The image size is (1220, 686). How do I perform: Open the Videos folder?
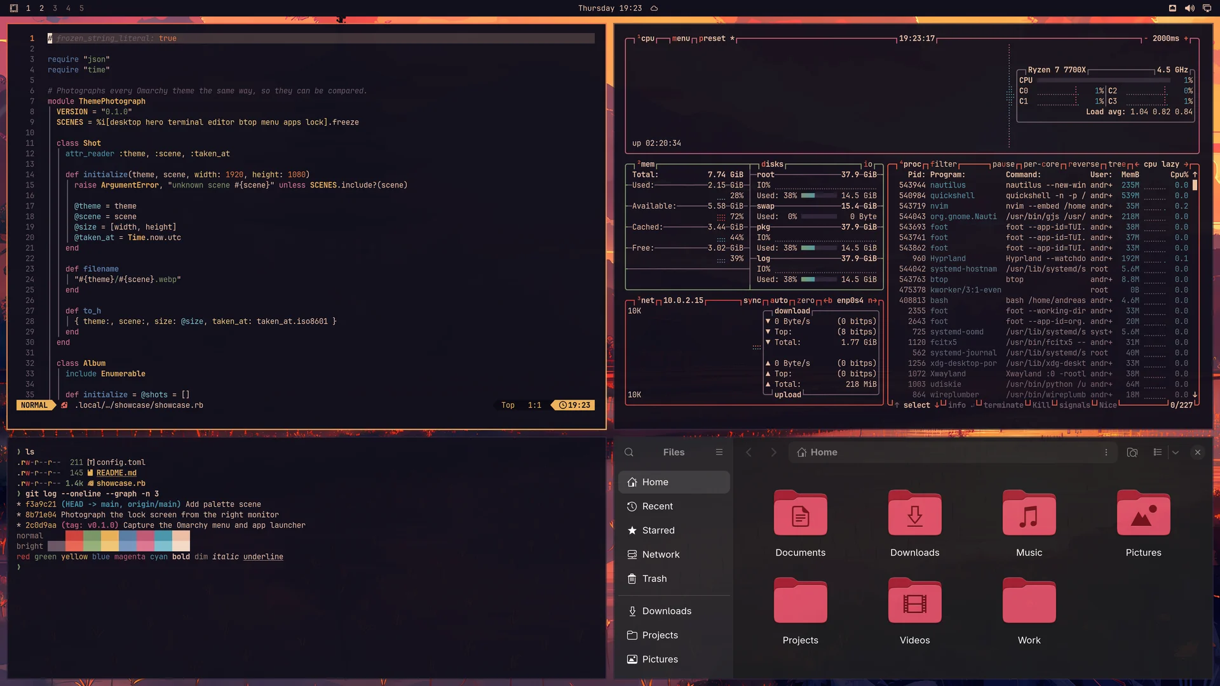pos(915,612)
